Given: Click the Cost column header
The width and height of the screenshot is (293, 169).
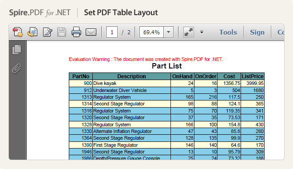Looking at the screenshot, I should click(x=229, y=76).
